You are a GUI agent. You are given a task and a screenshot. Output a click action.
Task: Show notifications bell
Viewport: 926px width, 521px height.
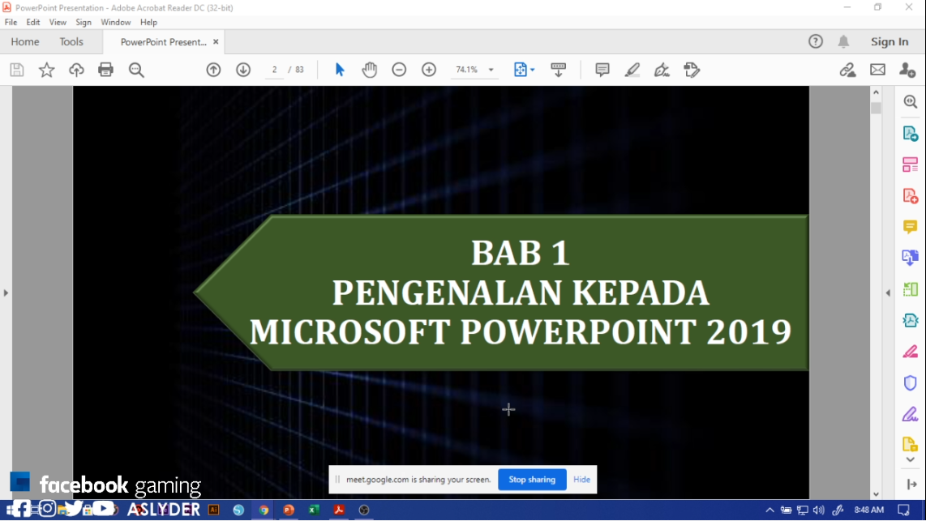click(x=843, y=41)
